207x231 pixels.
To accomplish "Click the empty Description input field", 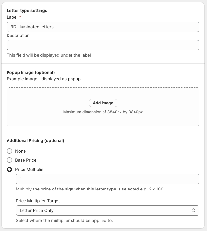I will coord(103,45).
